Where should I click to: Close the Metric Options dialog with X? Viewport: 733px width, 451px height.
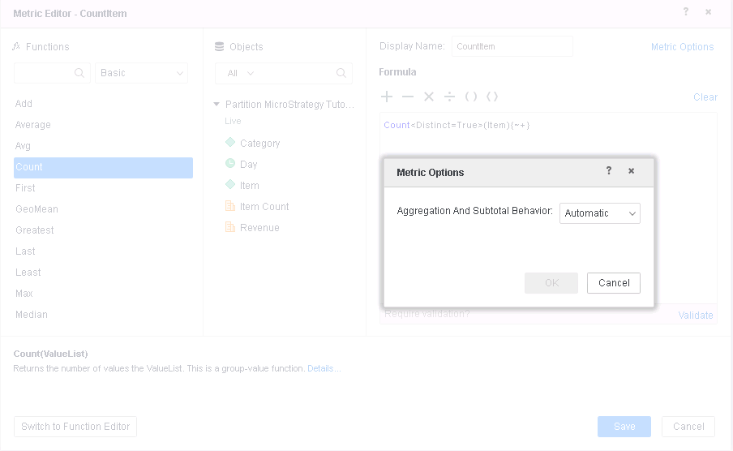(631, 171)
